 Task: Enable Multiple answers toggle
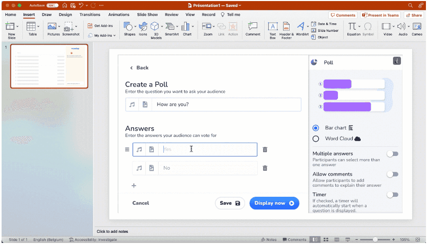(393, 154)
